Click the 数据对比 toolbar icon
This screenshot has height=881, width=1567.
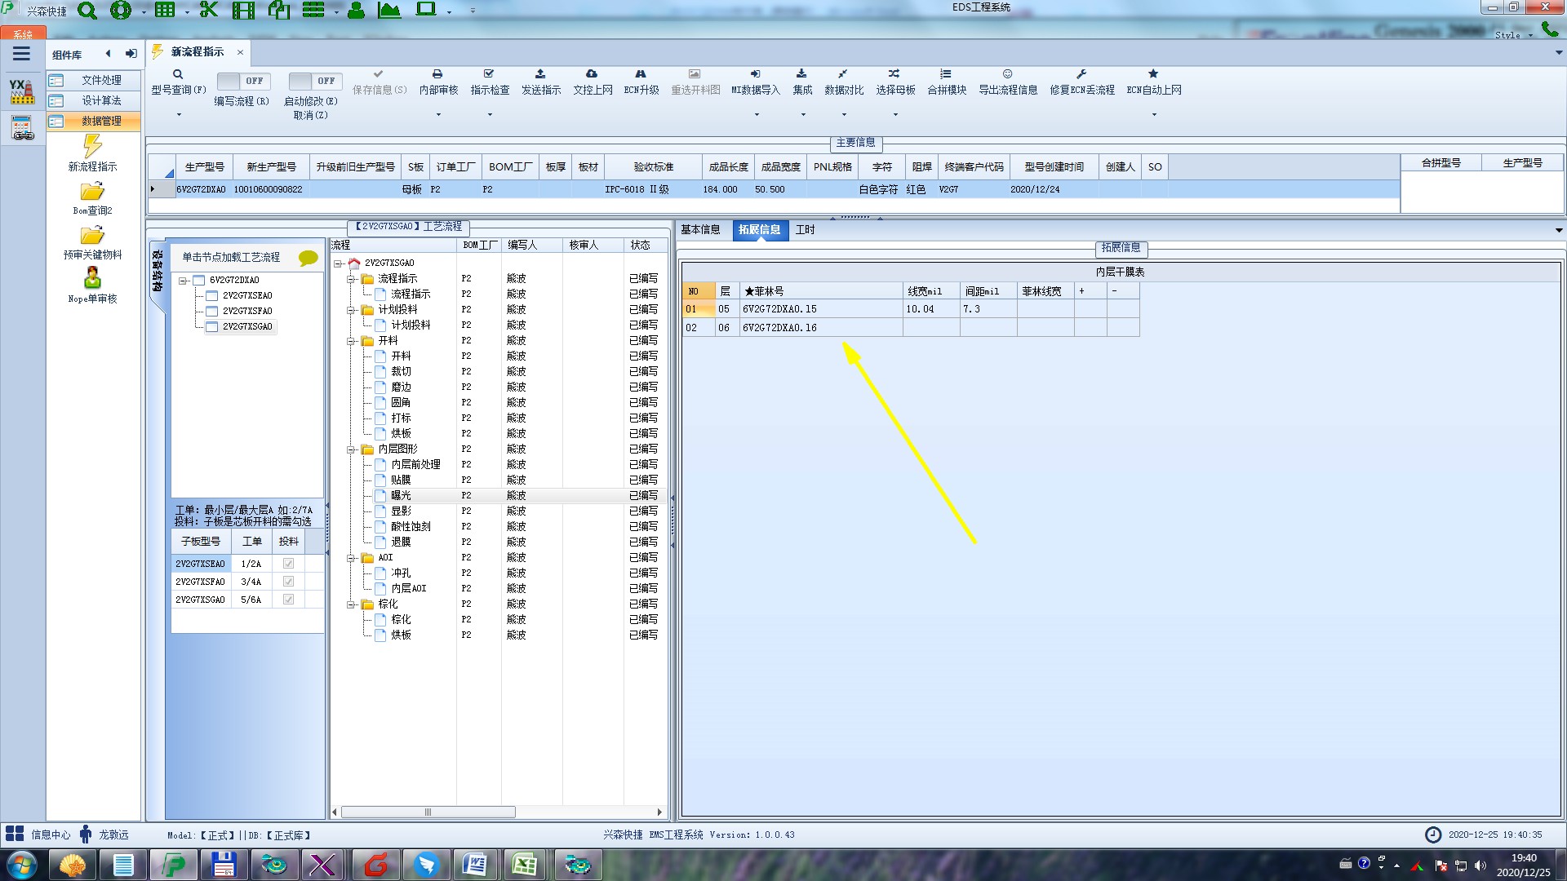click(843, 74)
